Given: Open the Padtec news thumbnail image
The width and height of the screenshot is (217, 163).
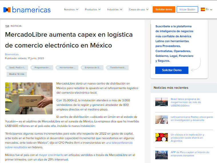Looking at the screenshot, I should [161, 120].
